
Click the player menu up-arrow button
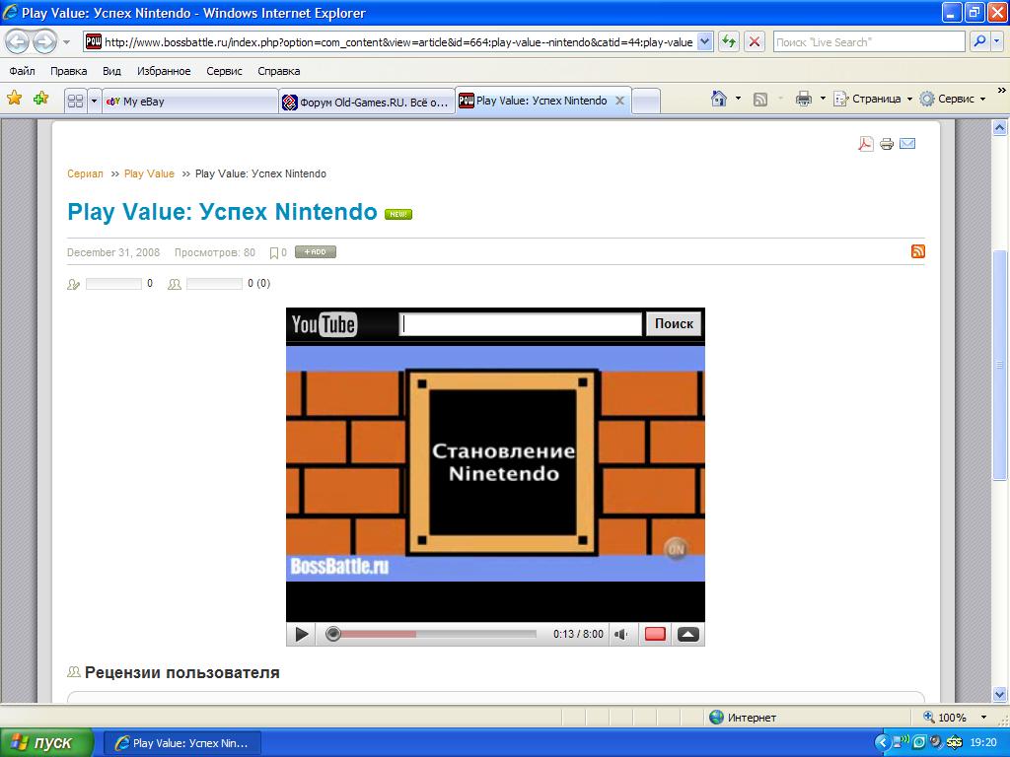[x=687, y=635]
